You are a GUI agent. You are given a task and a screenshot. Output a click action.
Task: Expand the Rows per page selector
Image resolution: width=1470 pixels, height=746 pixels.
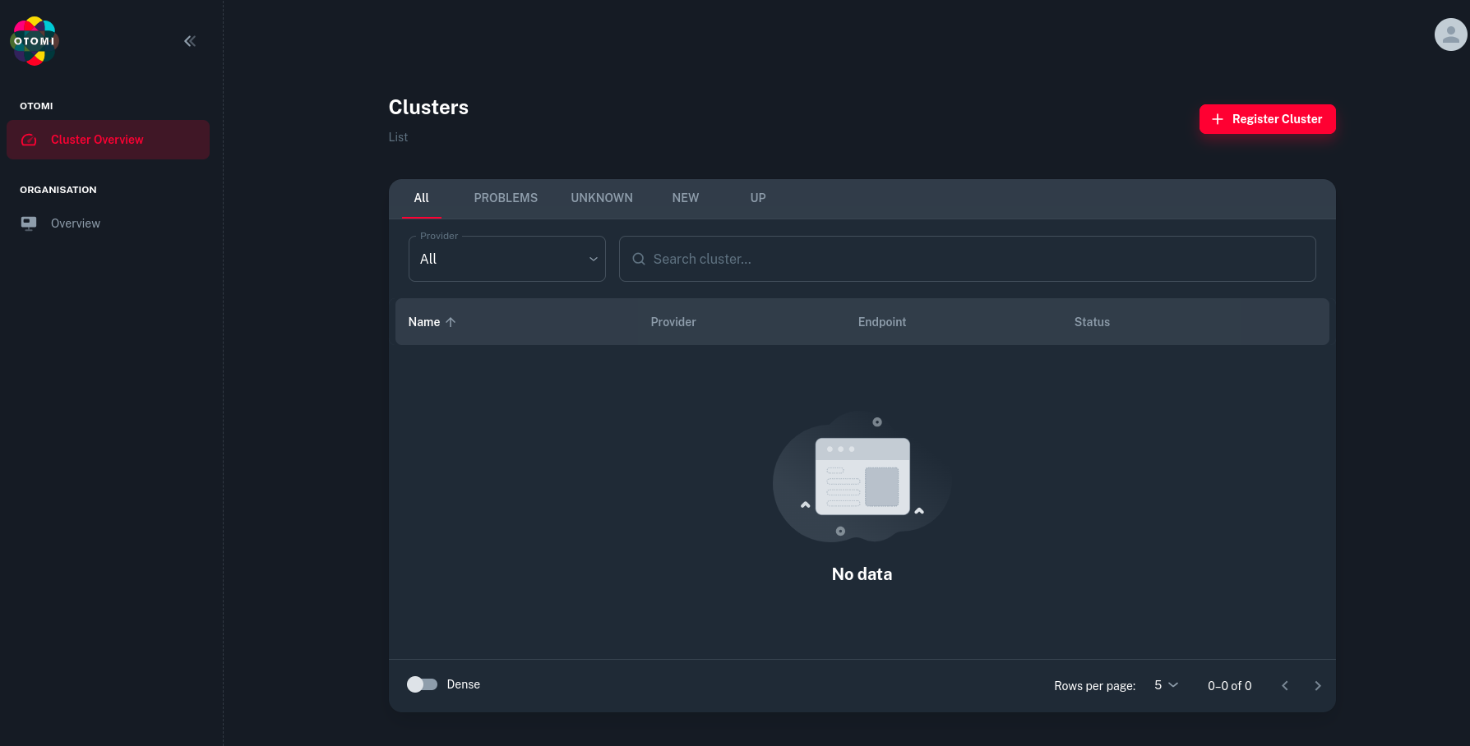(x=1166, y=685)
